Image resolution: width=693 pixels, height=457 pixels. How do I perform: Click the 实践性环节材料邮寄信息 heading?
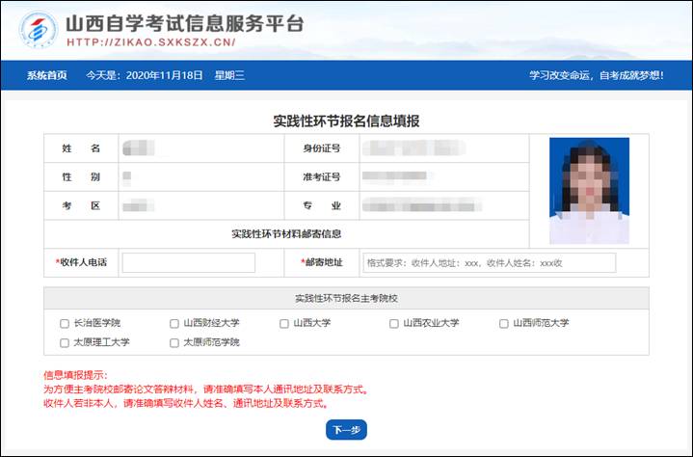285,233
